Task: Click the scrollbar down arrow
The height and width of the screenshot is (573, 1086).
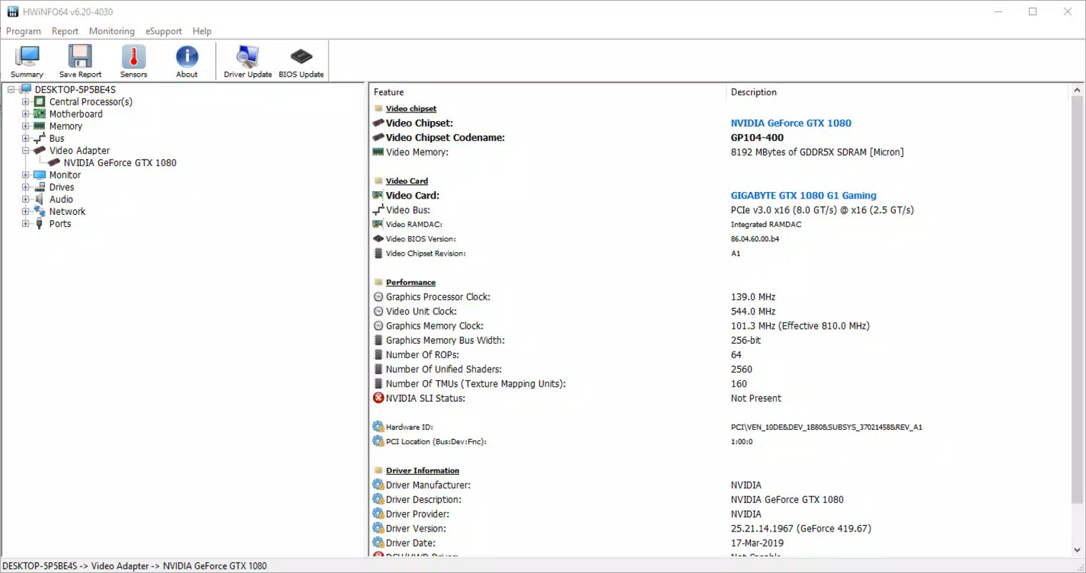Action: click(x=1077, y=550)
